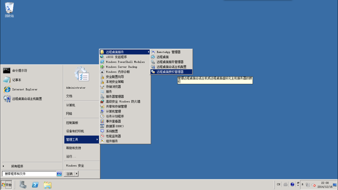338x190 pixels.
Task: Open 文档 Documents from Start menu
Action: tap(81, 96)
